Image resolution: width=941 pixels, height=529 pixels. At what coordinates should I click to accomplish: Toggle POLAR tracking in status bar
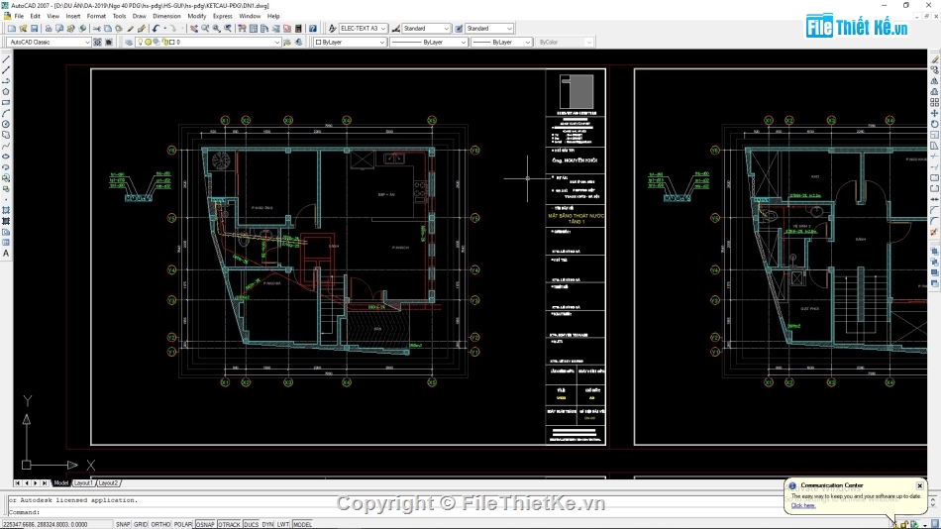click(x=183, y=524)
